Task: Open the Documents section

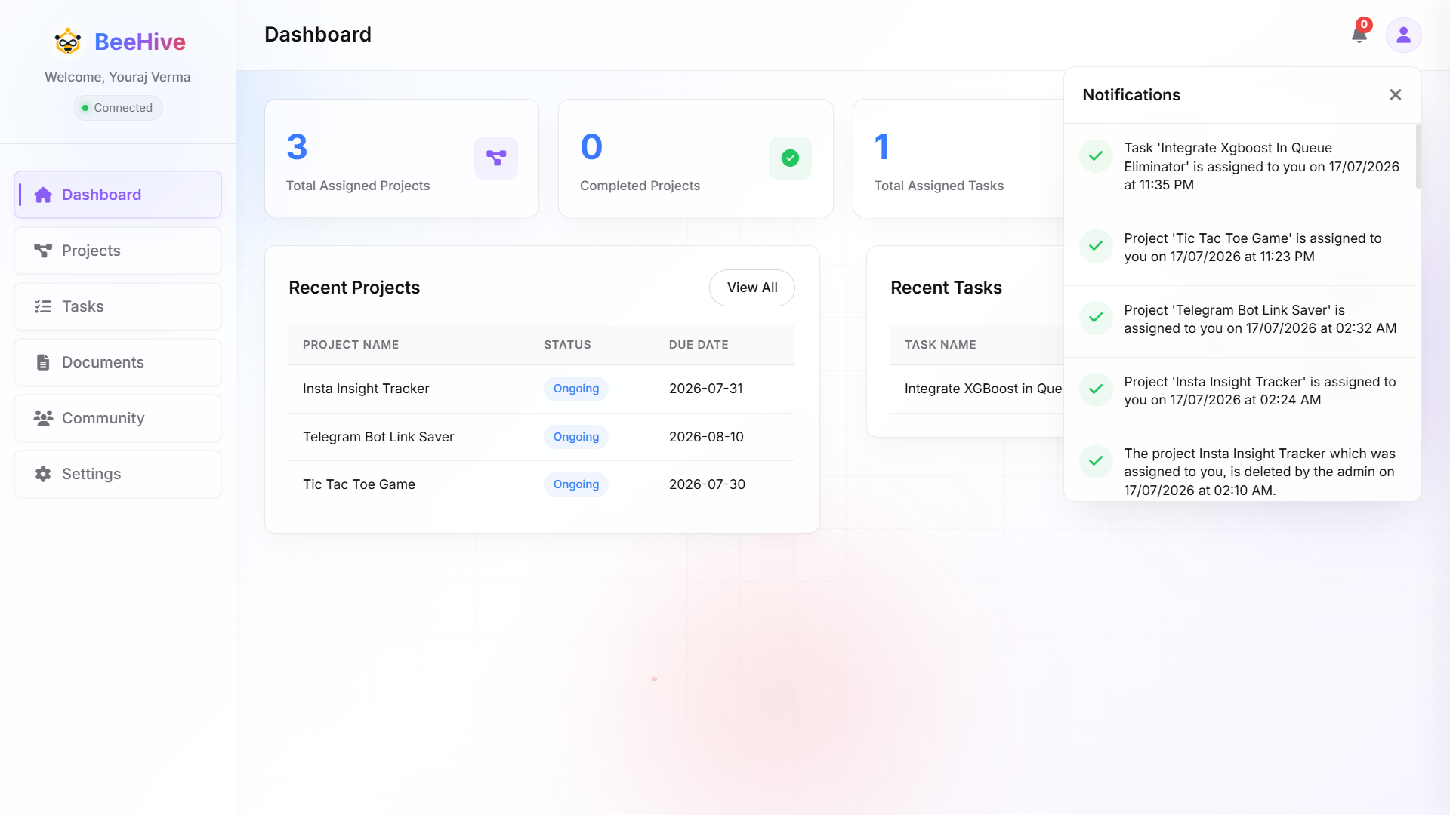Action: (x=118, y=362)
